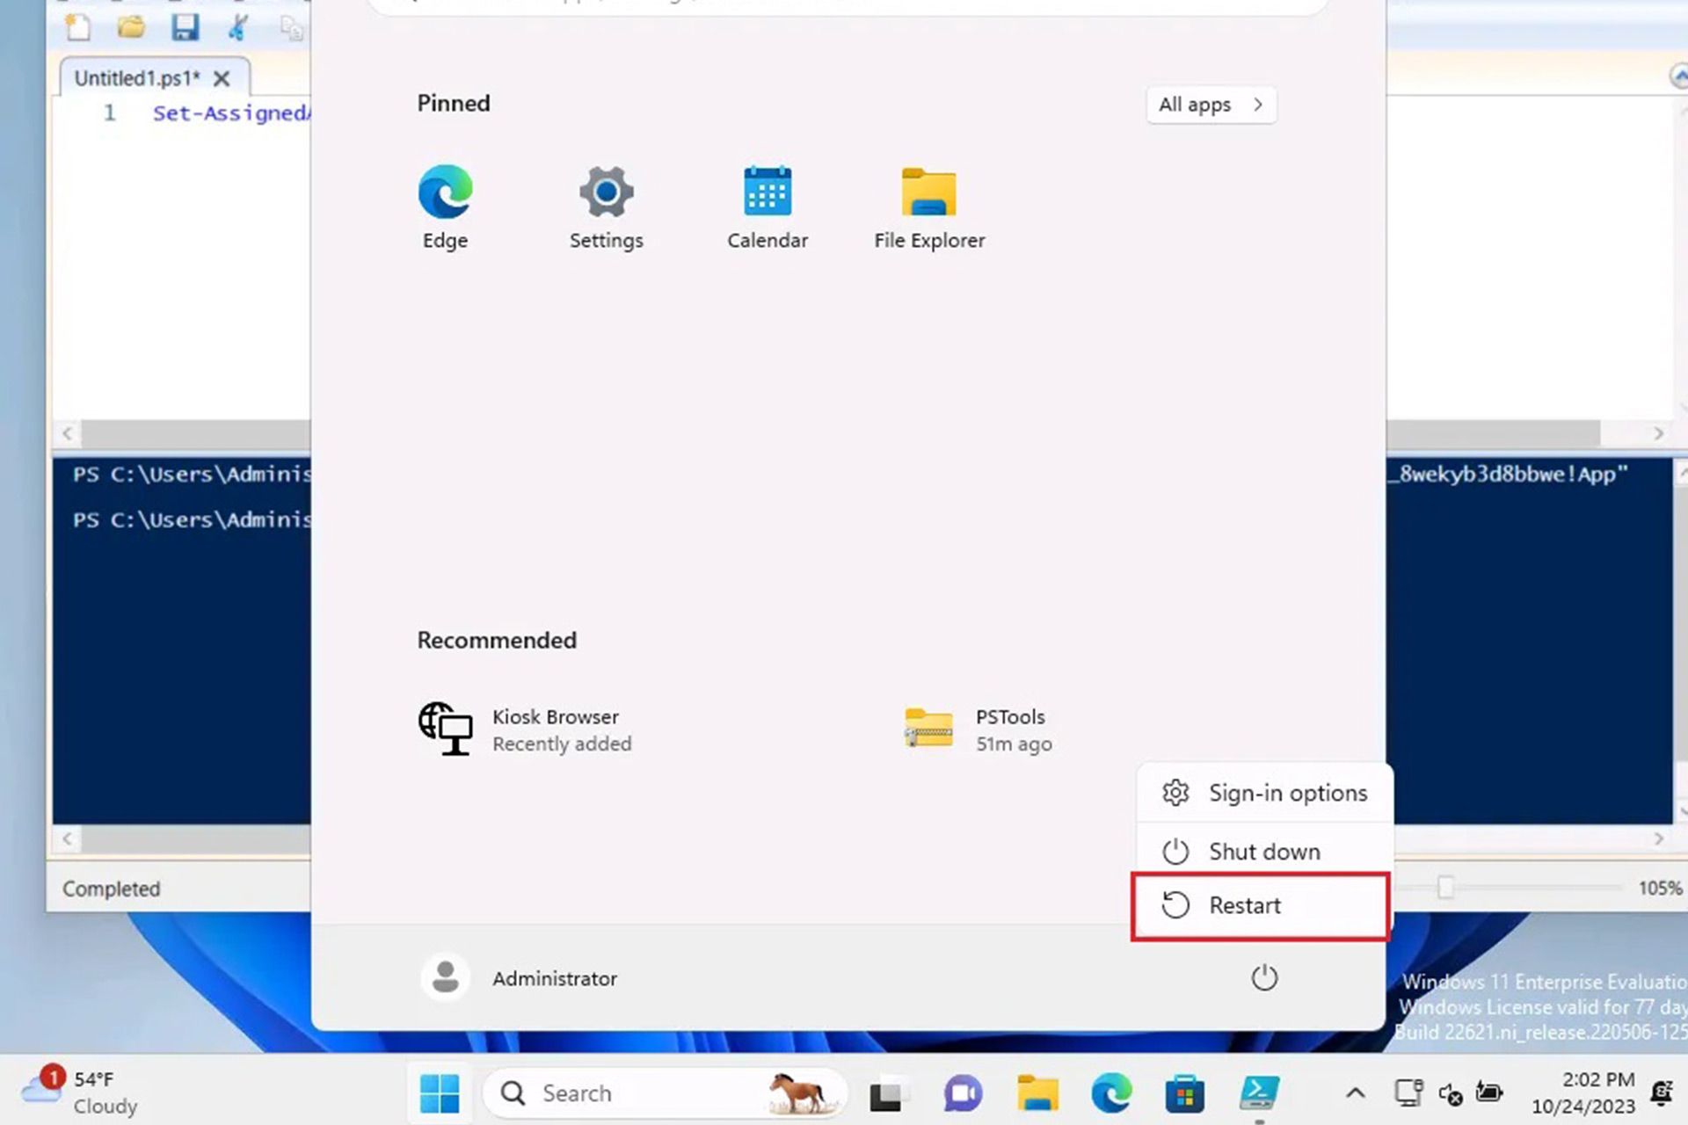Click the muted volume tray icon
Viewport: 1688px width, 1125px height.
[1450, 1093]
